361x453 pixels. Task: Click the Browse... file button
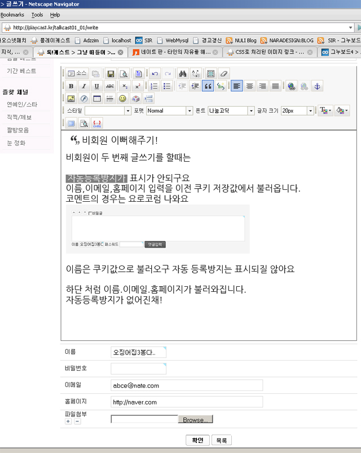[x=196, y=420]
